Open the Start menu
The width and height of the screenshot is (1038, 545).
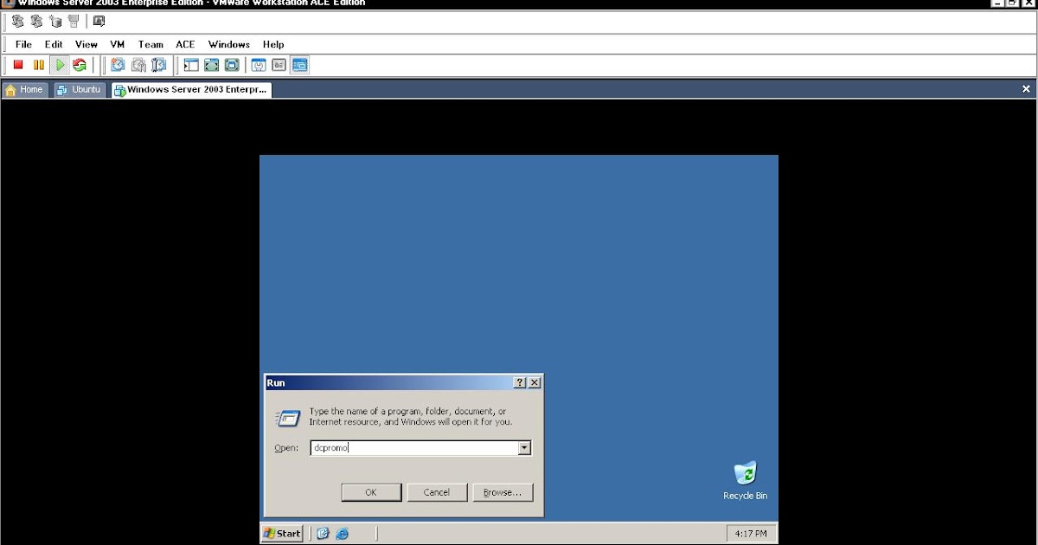pos(281,534)
